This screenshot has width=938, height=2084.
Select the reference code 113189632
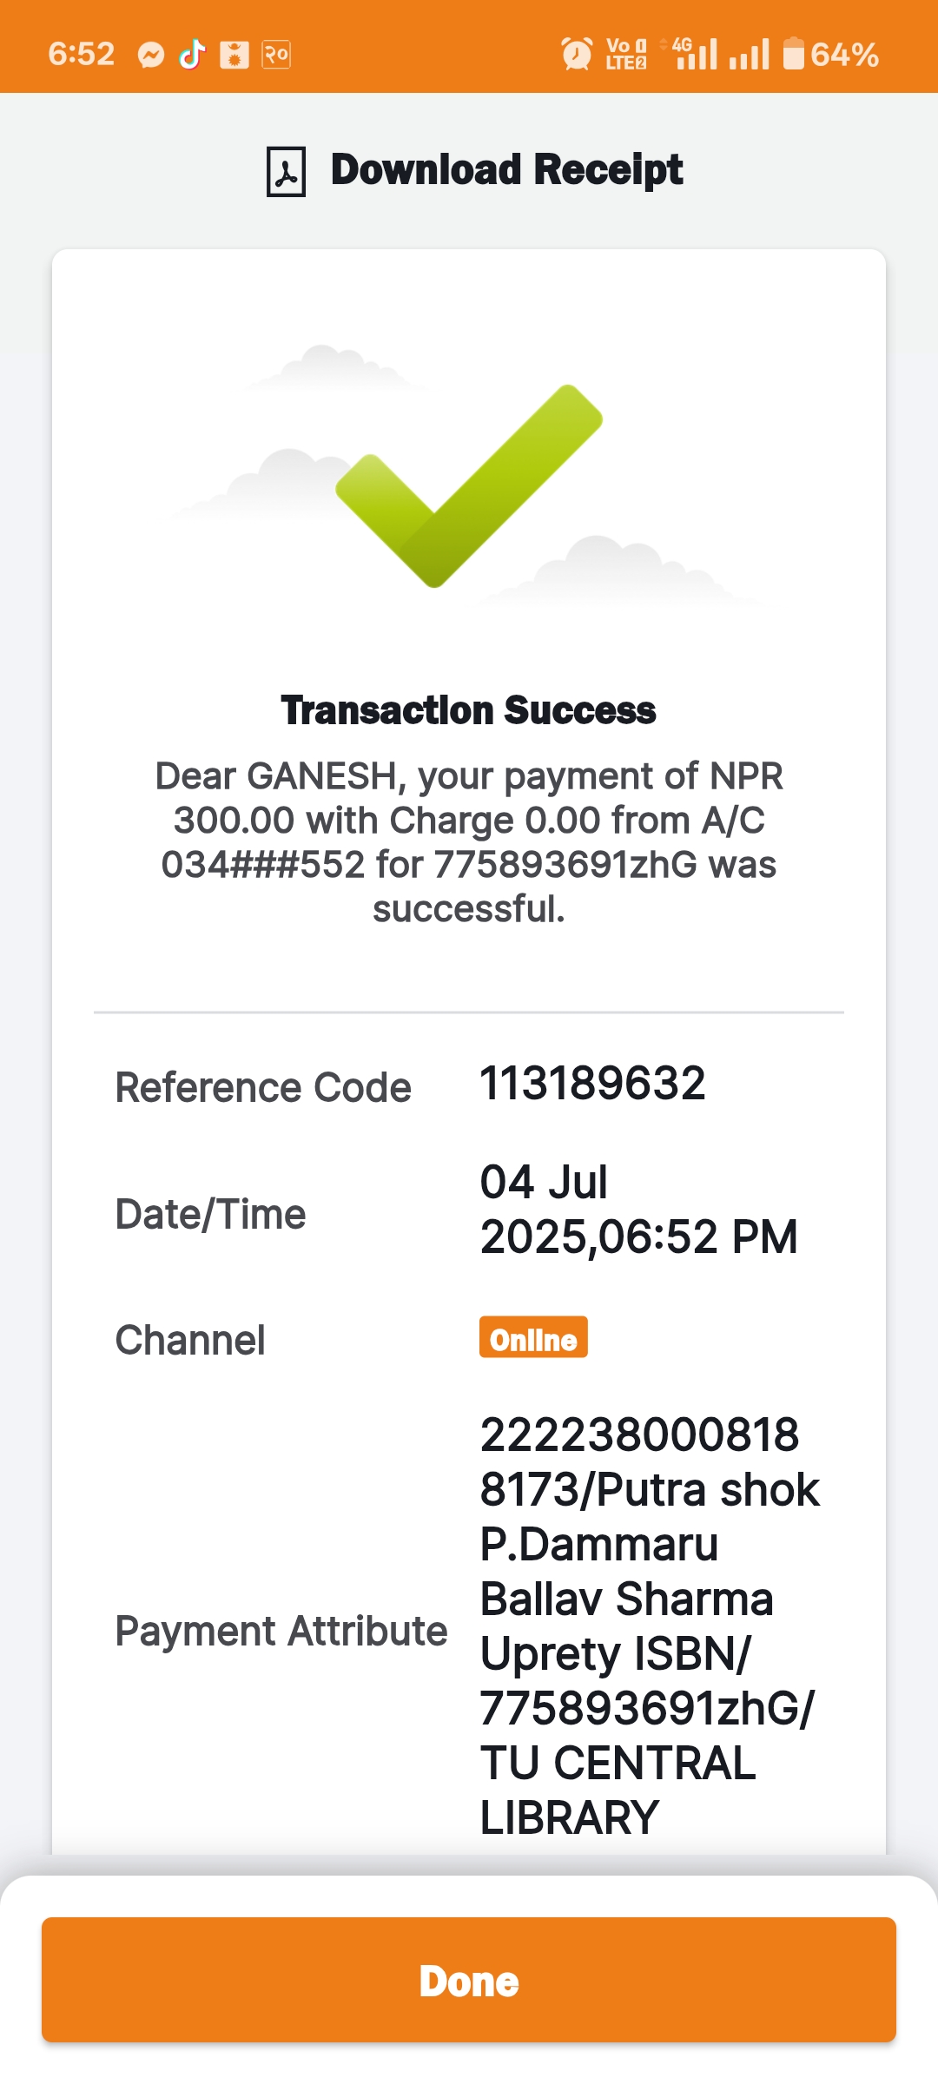[592, 1084]
